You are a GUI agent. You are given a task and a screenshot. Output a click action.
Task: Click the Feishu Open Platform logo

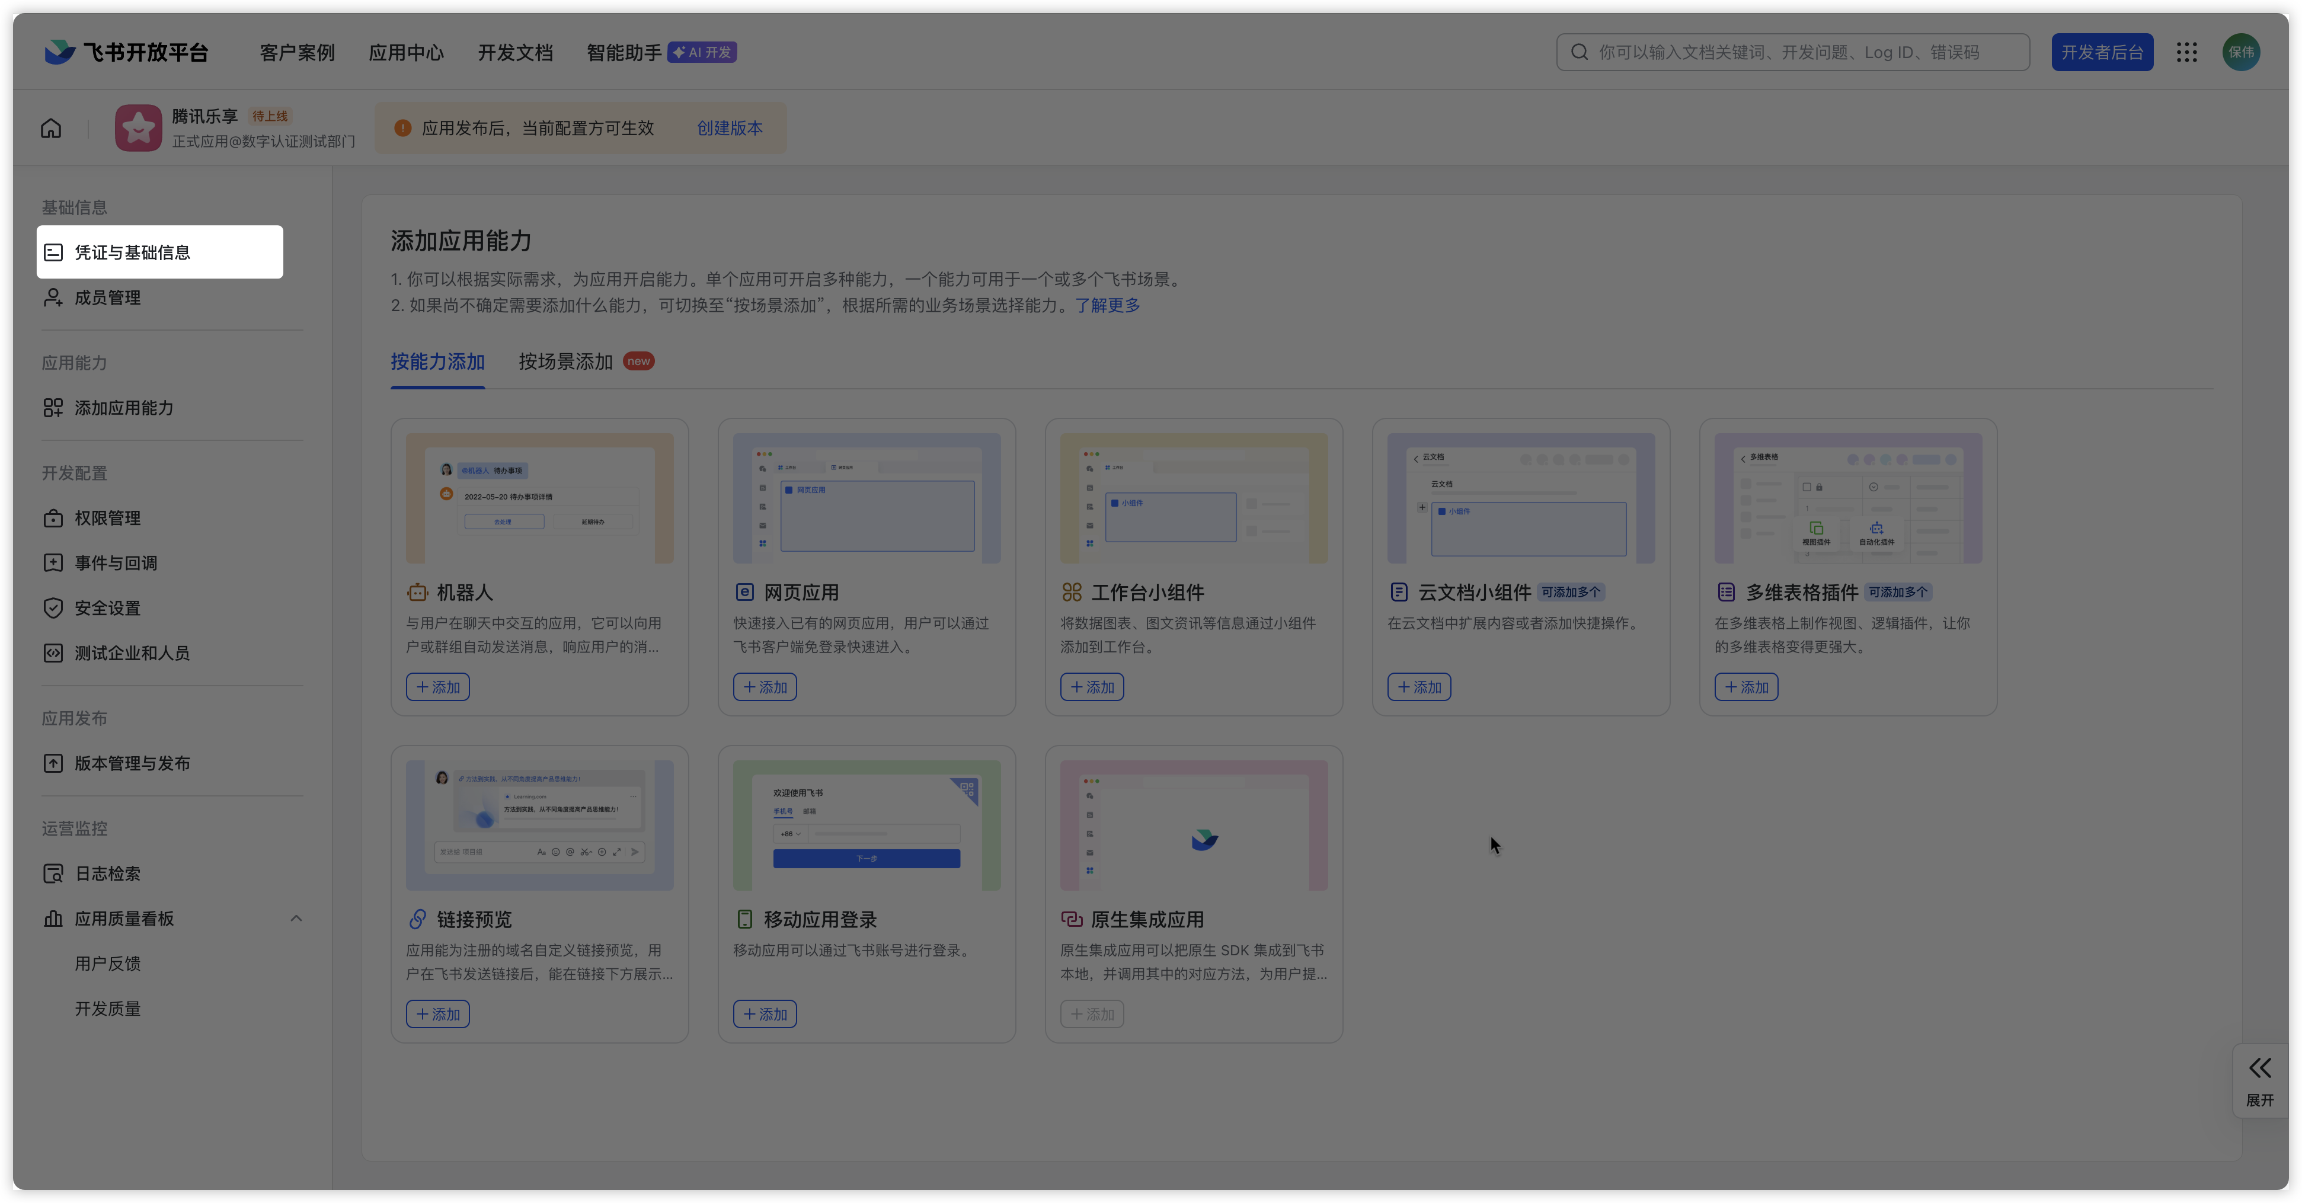pyautogui.click(x=126, y=53)
